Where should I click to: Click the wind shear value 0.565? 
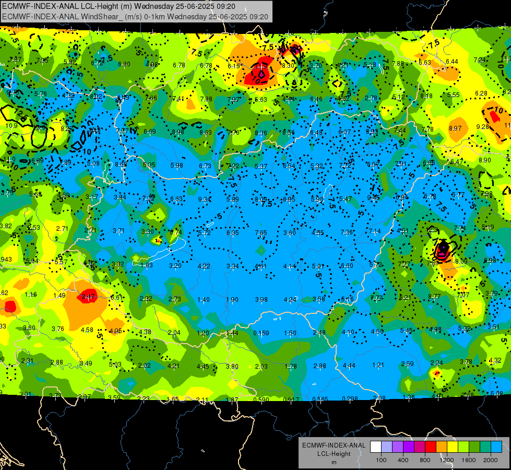pos(320,399)
